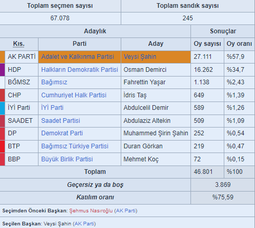
Task: Click the orange AK PARTİ color swatch
Action: click(x=3, y=57)
